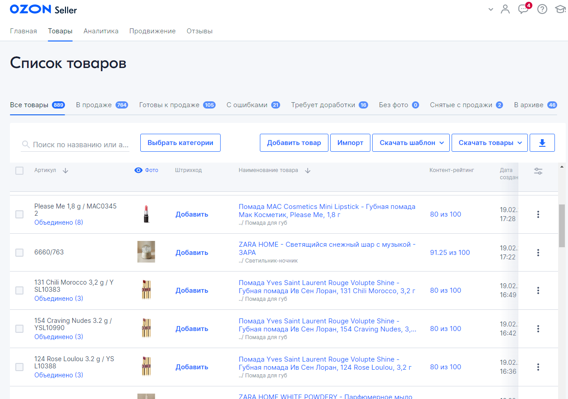The image size is (568, 399).
Task: Click the OZON Seller logo
Action: tap(43, 9)
